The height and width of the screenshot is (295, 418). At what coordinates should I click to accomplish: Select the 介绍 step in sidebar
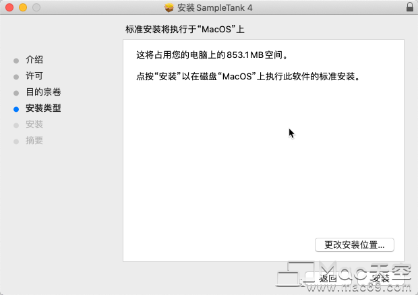(34, 60)
